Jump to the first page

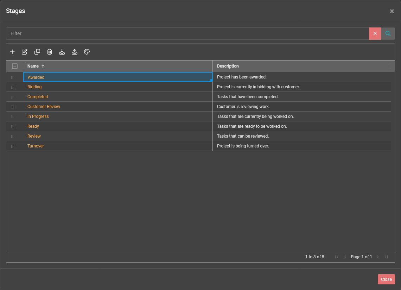[336, 257]
